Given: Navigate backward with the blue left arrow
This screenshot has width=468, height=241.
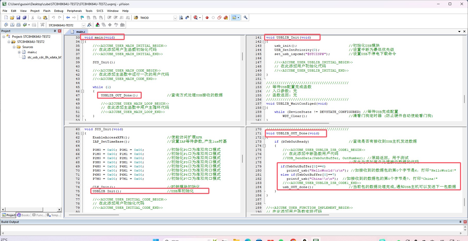Looking at the screenshot, I should [x=68, y=18].
